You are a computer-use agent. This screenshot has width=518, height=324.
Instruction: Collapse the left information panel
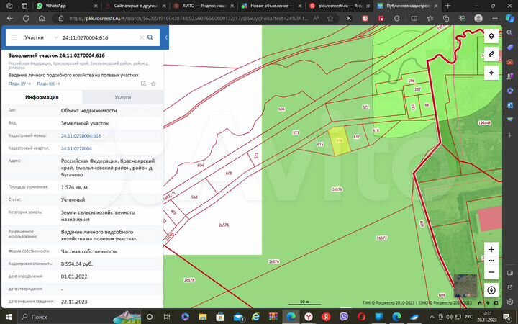[x=166, y=37]
